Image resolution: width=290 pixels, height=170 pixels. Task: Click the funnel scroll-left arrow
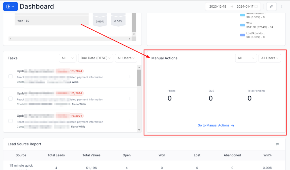point(11,39)
